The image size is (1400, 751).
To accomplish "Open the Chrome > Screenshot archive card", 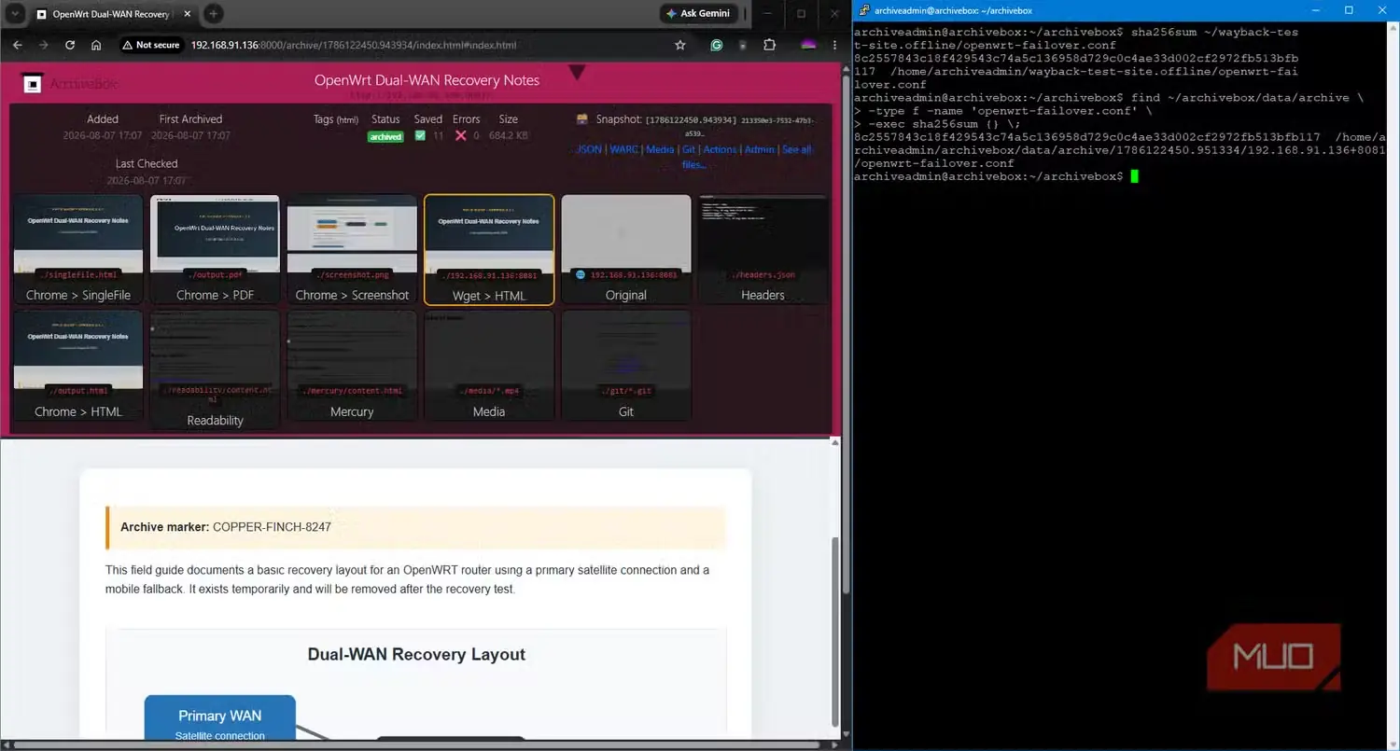I will (x=352, y=249).
